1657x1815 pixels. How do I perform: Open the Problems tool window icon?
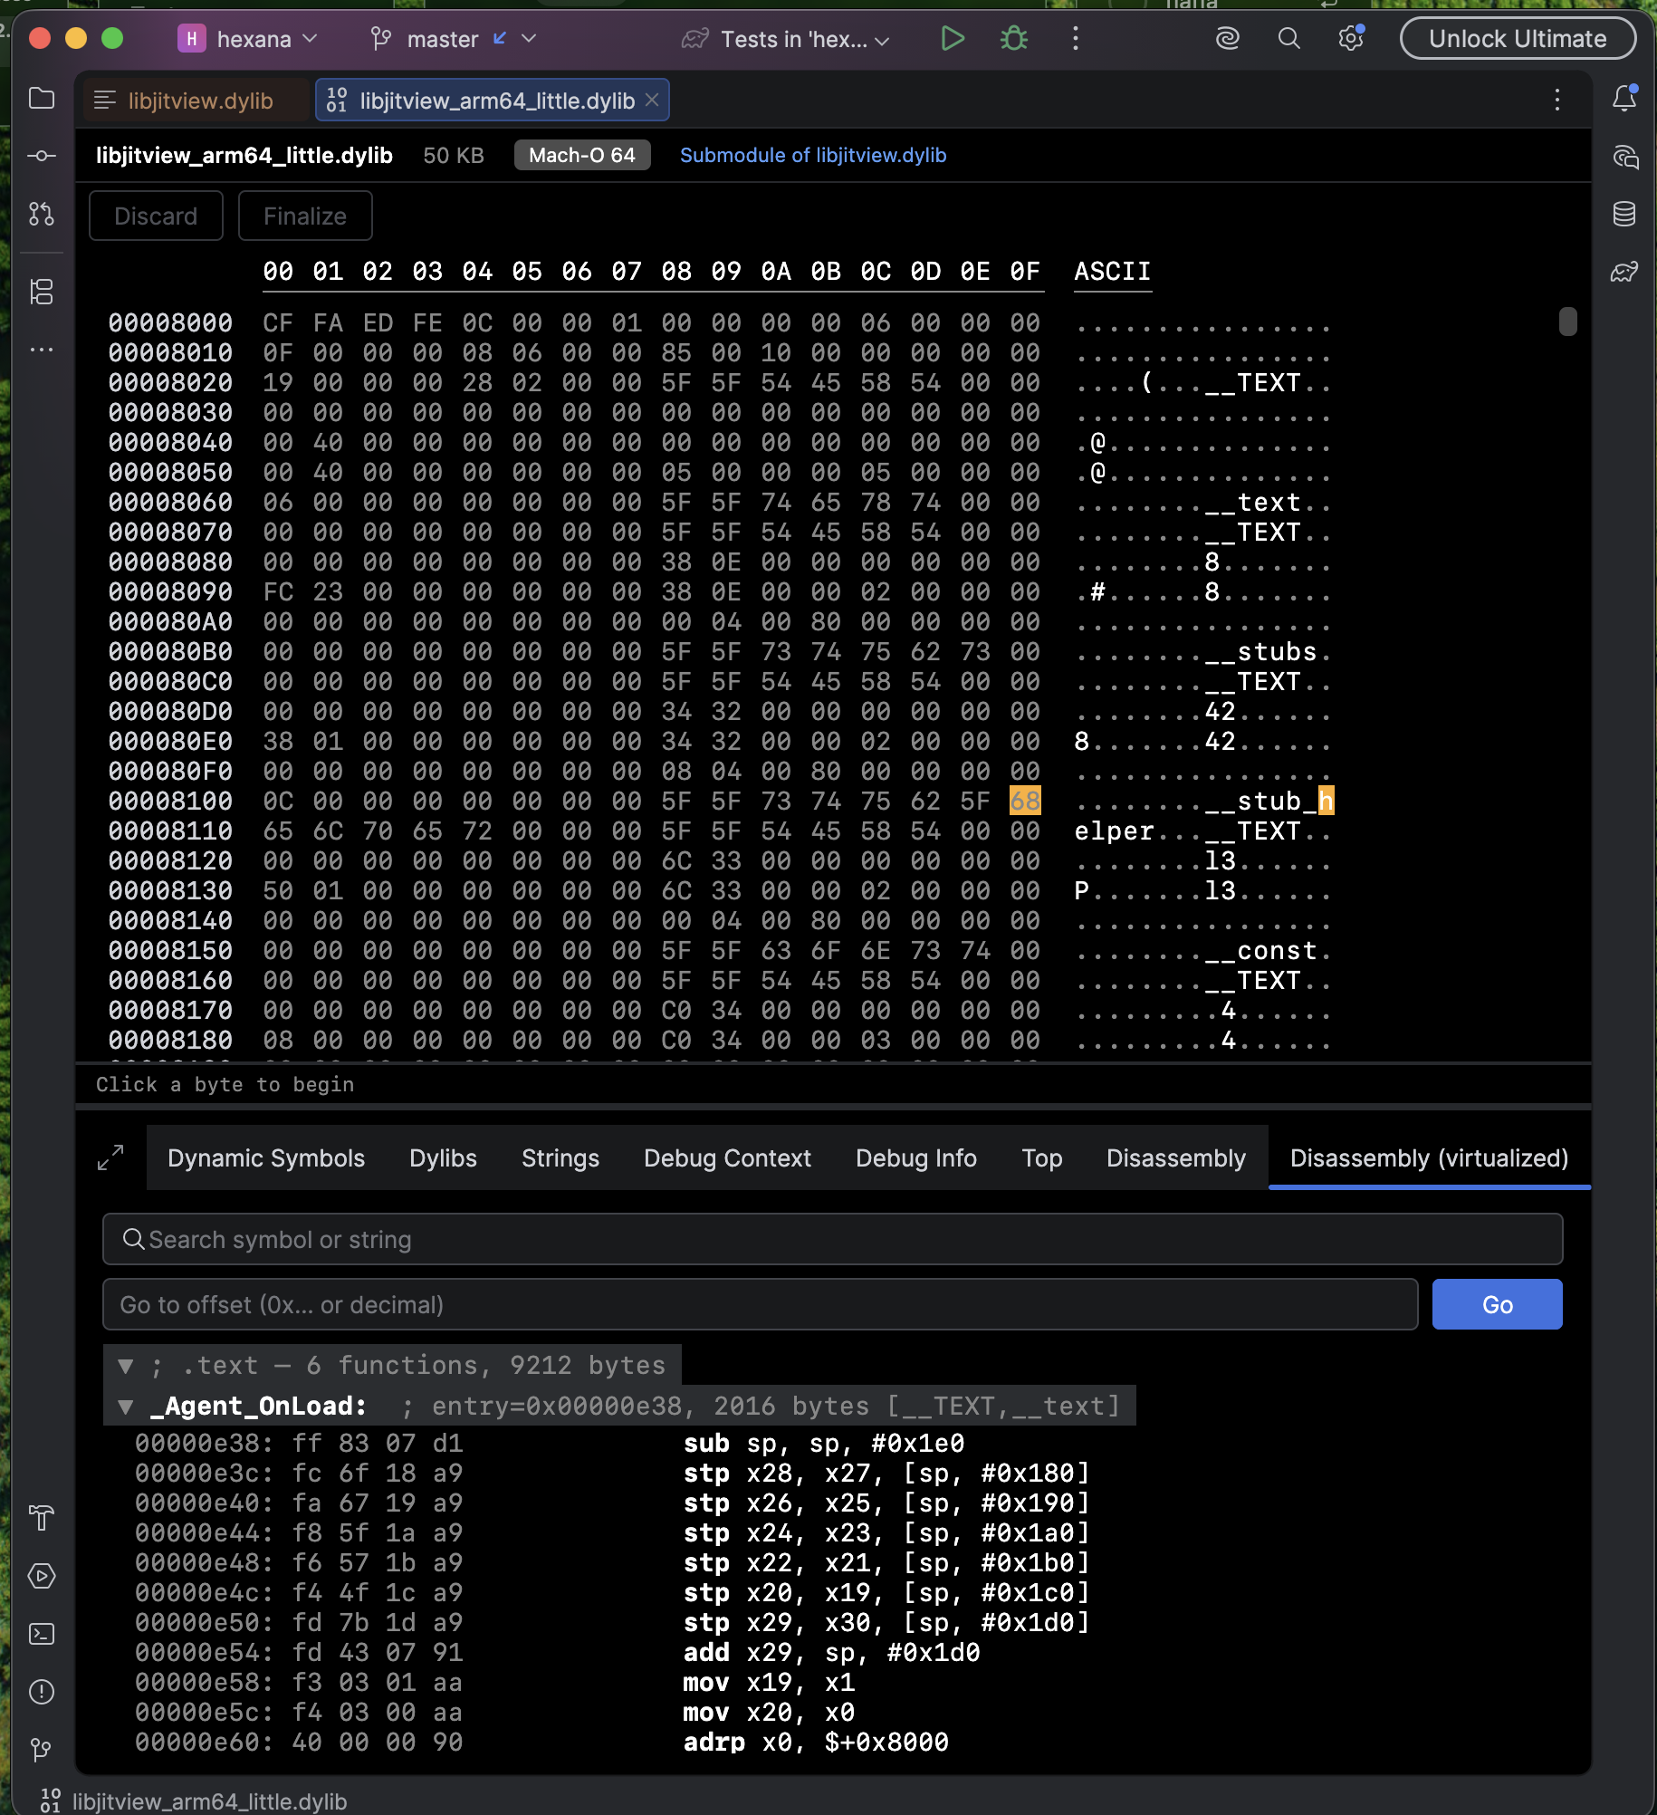coord(42,1692)
